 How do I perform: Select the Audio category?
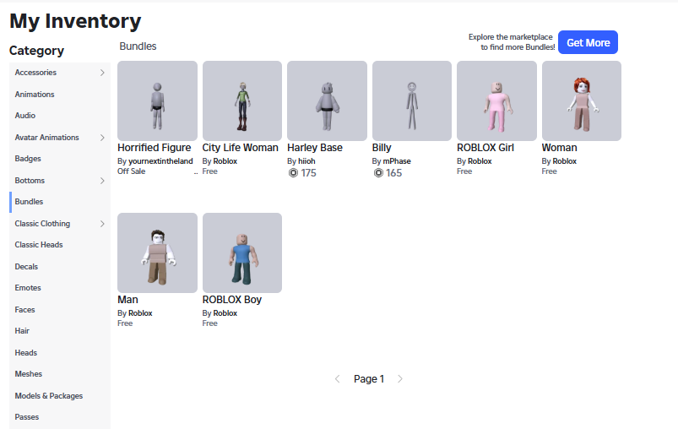(60, 116)
